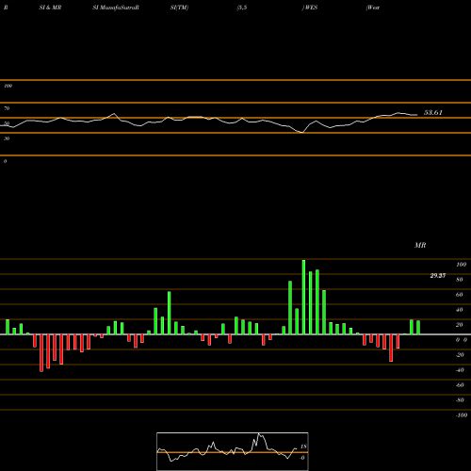Screen dimensions: 471x471
Task: Click the MR axis 60 label
Action: click(460, 295)
